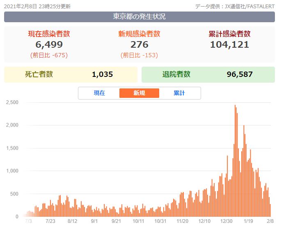The image size is (286, 227).
Task: Click the last bar at 2/8
Action: pos(270,211)
